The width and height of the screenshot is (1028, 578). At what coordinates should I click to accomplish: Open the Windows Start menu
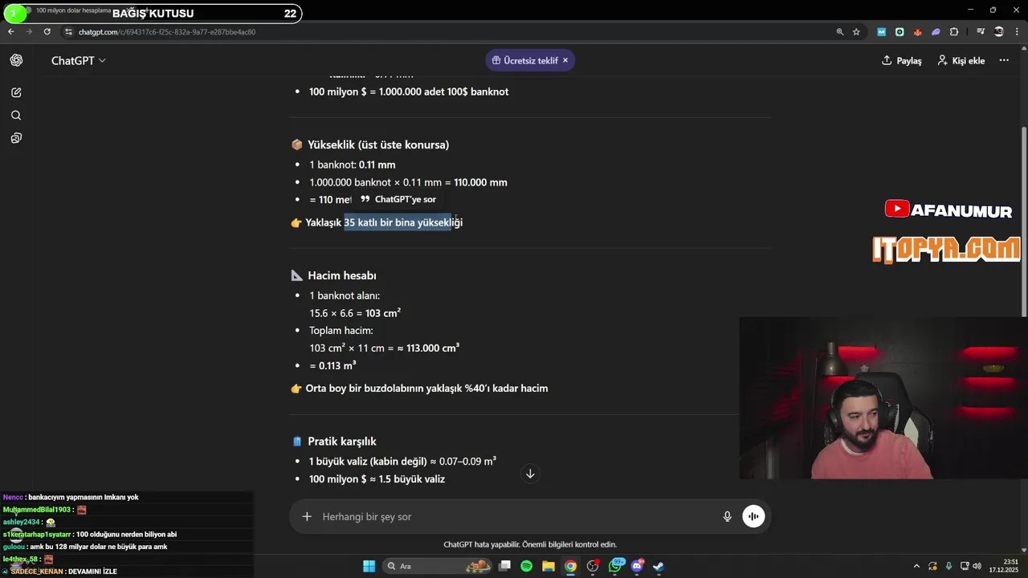[369, 566]
